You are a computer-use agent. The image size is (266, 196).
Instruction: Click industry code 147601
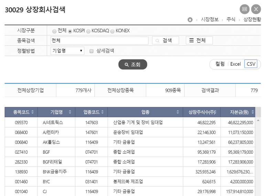click(x=92, y=132)
